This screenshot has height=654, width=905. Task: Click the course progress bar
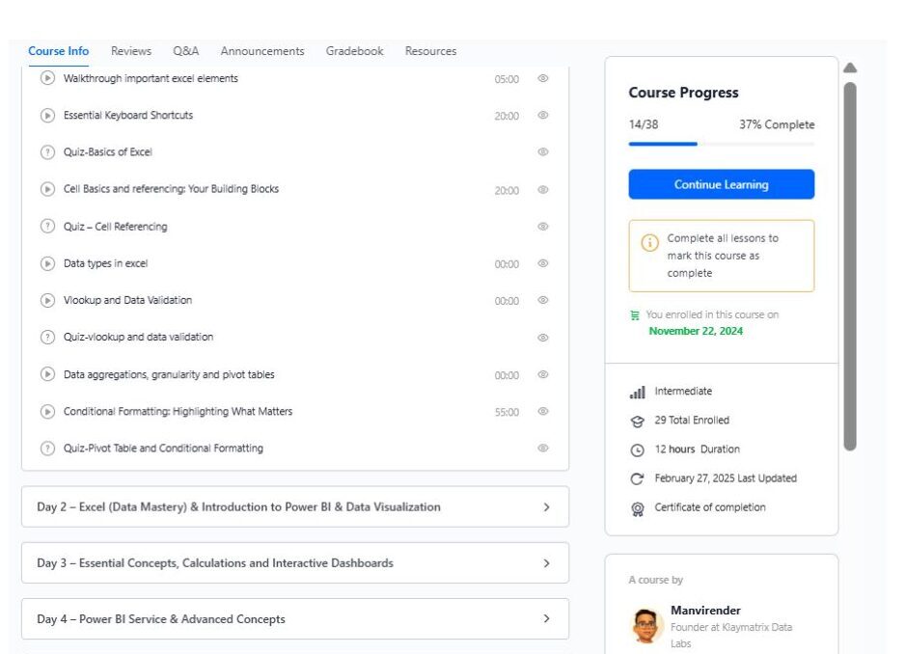[x=722, y=144]
